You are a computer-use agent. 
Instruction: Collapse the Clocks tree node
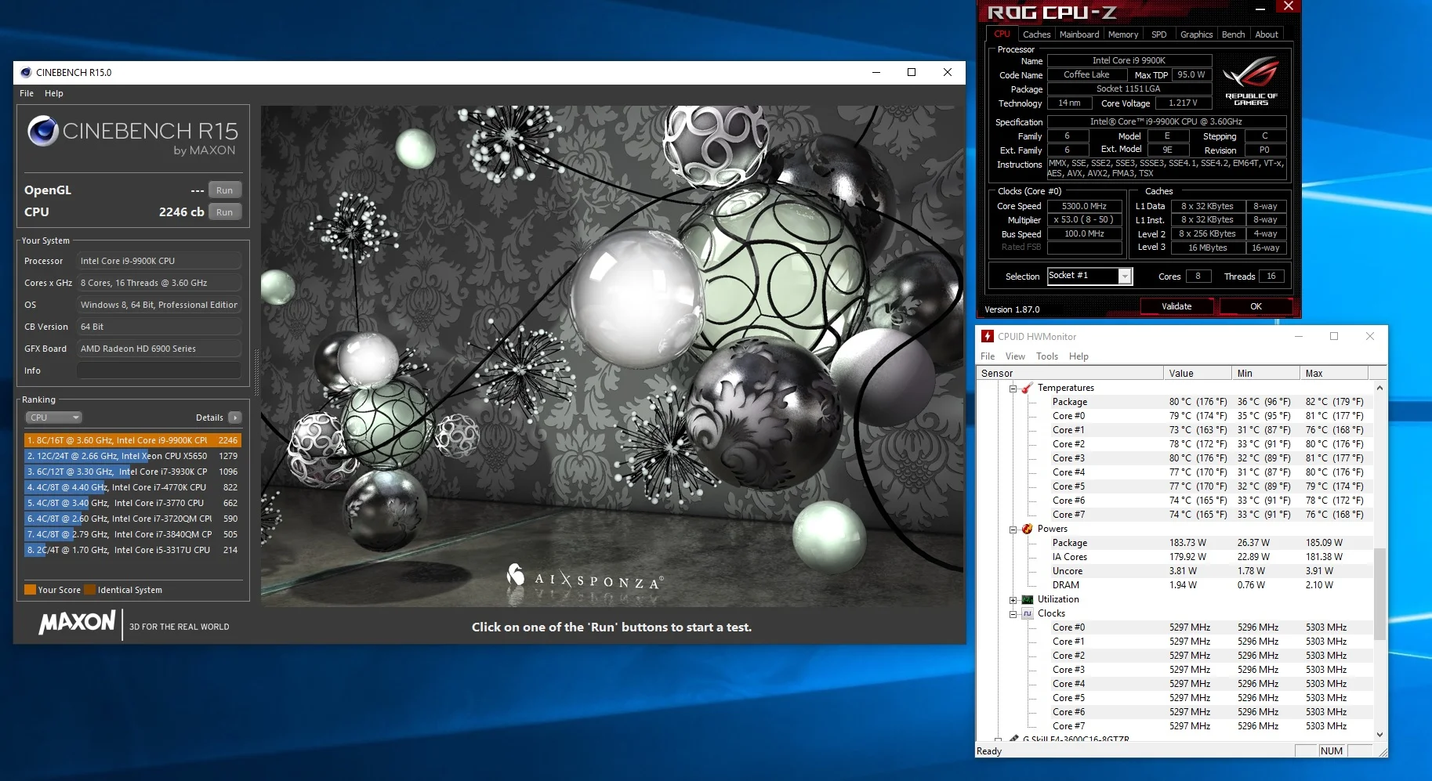(x=1013, y=614)
